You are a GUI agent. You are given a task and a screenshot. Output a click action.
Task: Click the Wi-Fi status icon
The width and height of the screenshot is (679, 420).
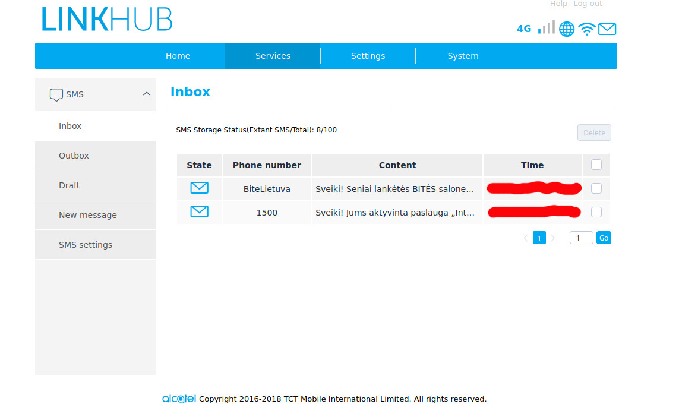587,29
